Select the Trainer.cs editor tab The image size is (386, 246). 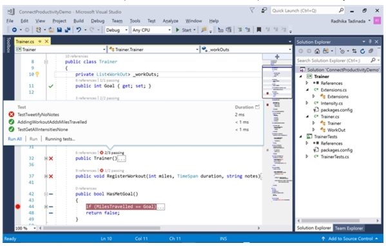click(25, 42)
